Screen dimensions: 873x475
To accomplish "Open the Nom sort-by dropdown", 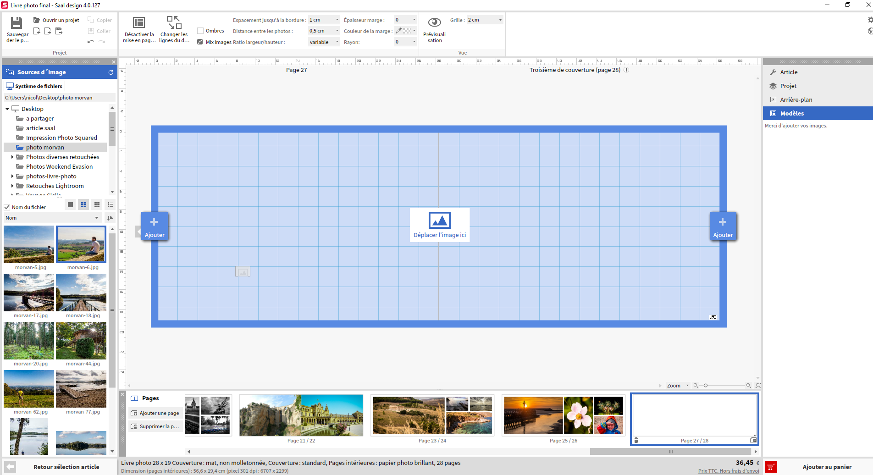I will click(x=52, y=218).
